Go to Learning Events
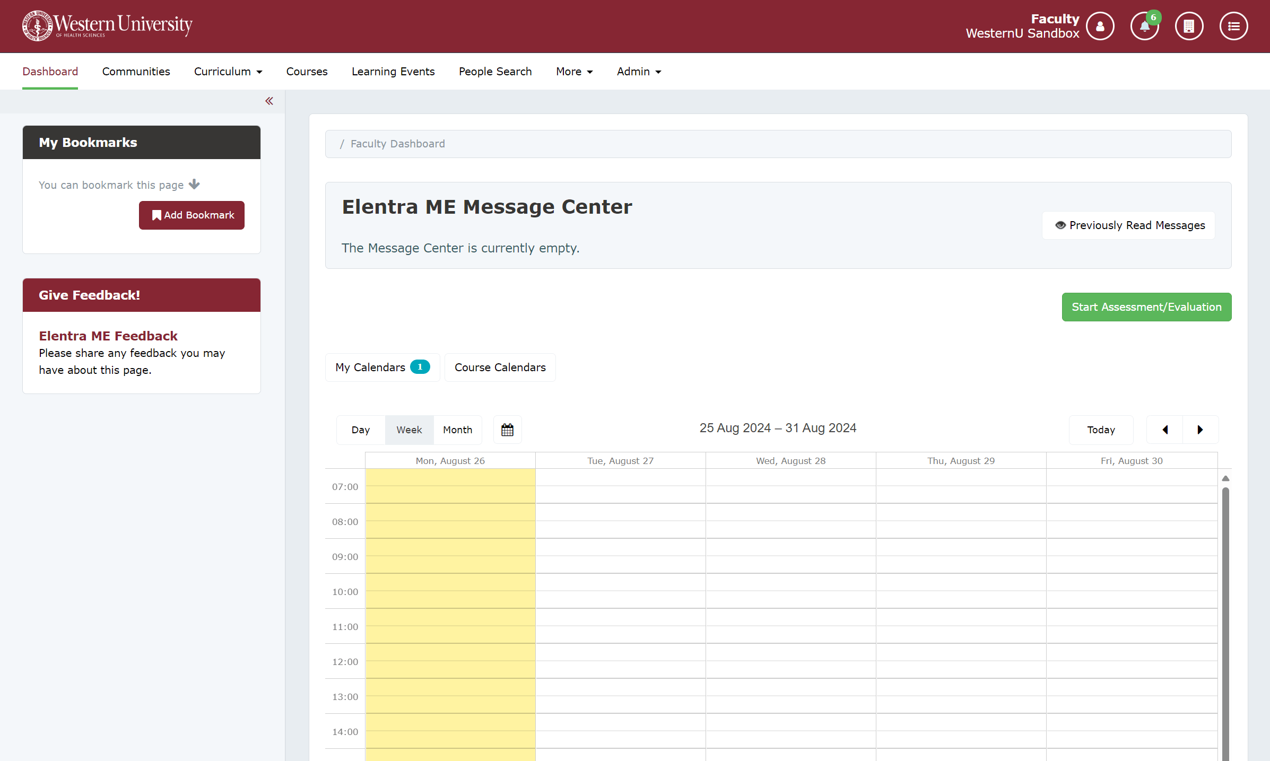This screenshot has height=761, width=1270. coord(393,71)
